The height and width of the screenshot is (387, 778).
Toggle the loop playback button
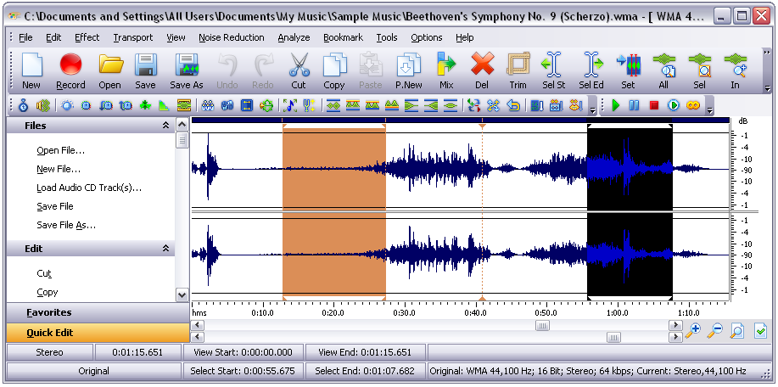pyautogui.click(x=692, y=105)
